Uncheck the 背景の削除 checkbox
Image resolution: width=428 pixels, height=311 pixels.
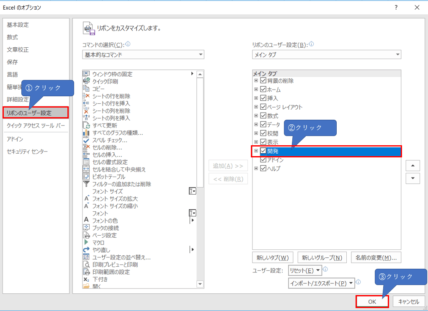[263, 80]
